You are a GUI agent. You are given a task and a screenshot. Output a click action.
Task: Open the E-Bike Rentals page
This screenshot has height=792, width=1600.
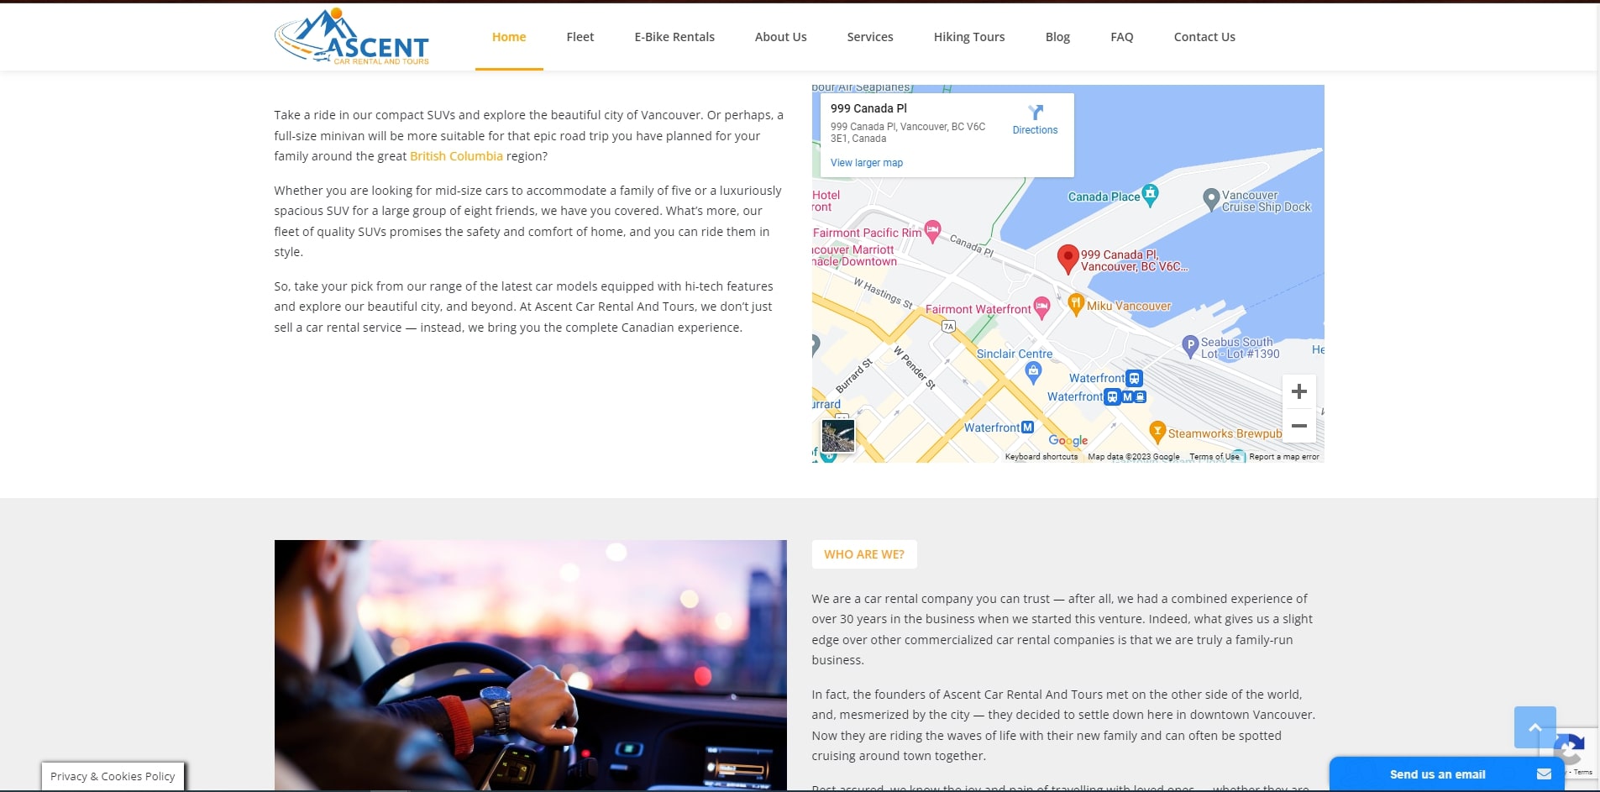click(674, 37)
